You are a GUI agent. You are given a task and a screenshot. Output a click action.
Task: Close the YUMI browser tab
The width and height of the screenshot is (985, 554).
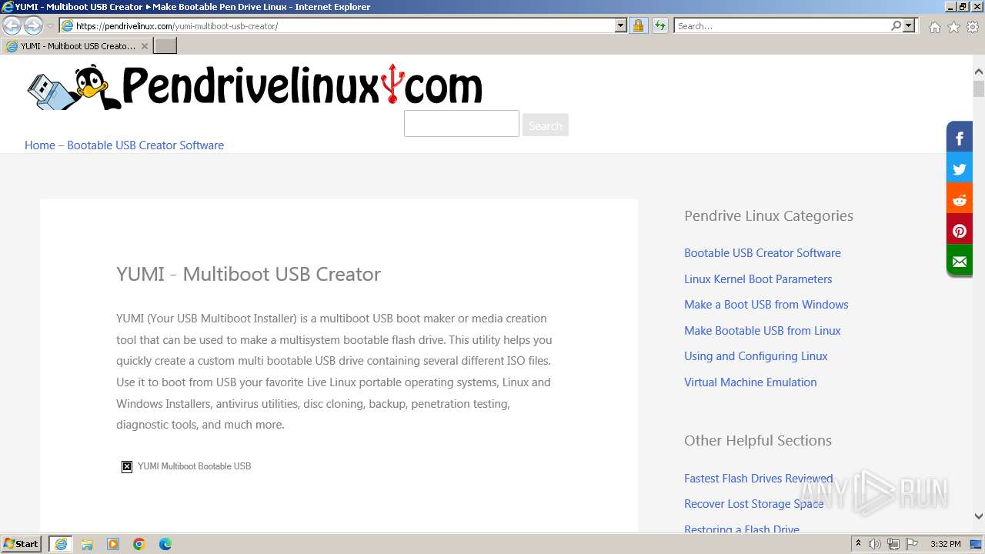coord(144,46)
